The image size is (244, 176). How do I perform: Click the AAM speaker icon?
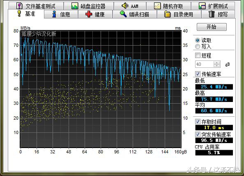tap(124, 6)
